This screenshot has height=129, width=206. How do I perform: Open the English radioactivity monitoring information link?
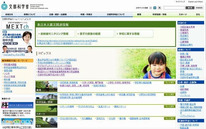coord(67,41)
